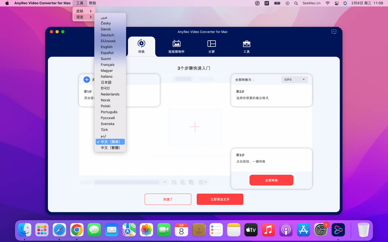Expand the 语言 language submenu
Image resolution: width=388 pixels, height=242 pixels.
pos(84,17)
